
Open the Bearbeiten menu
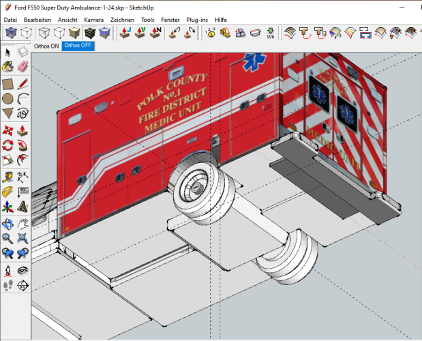37,20
